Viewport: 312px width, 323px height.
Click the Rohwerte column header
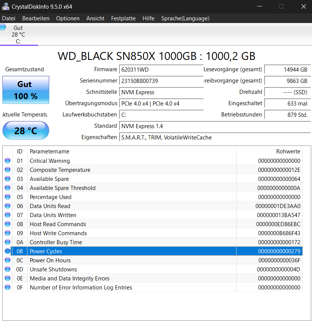pos(269,152)
